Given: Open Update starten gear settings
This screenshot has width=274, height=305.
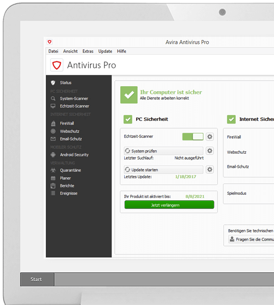Looking at the screenshot, I should click(209, 170).
